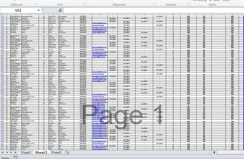Screen dimensions: 244x159
Task: Switch to the Sheet1 tab
Action: tap(26, 152)
